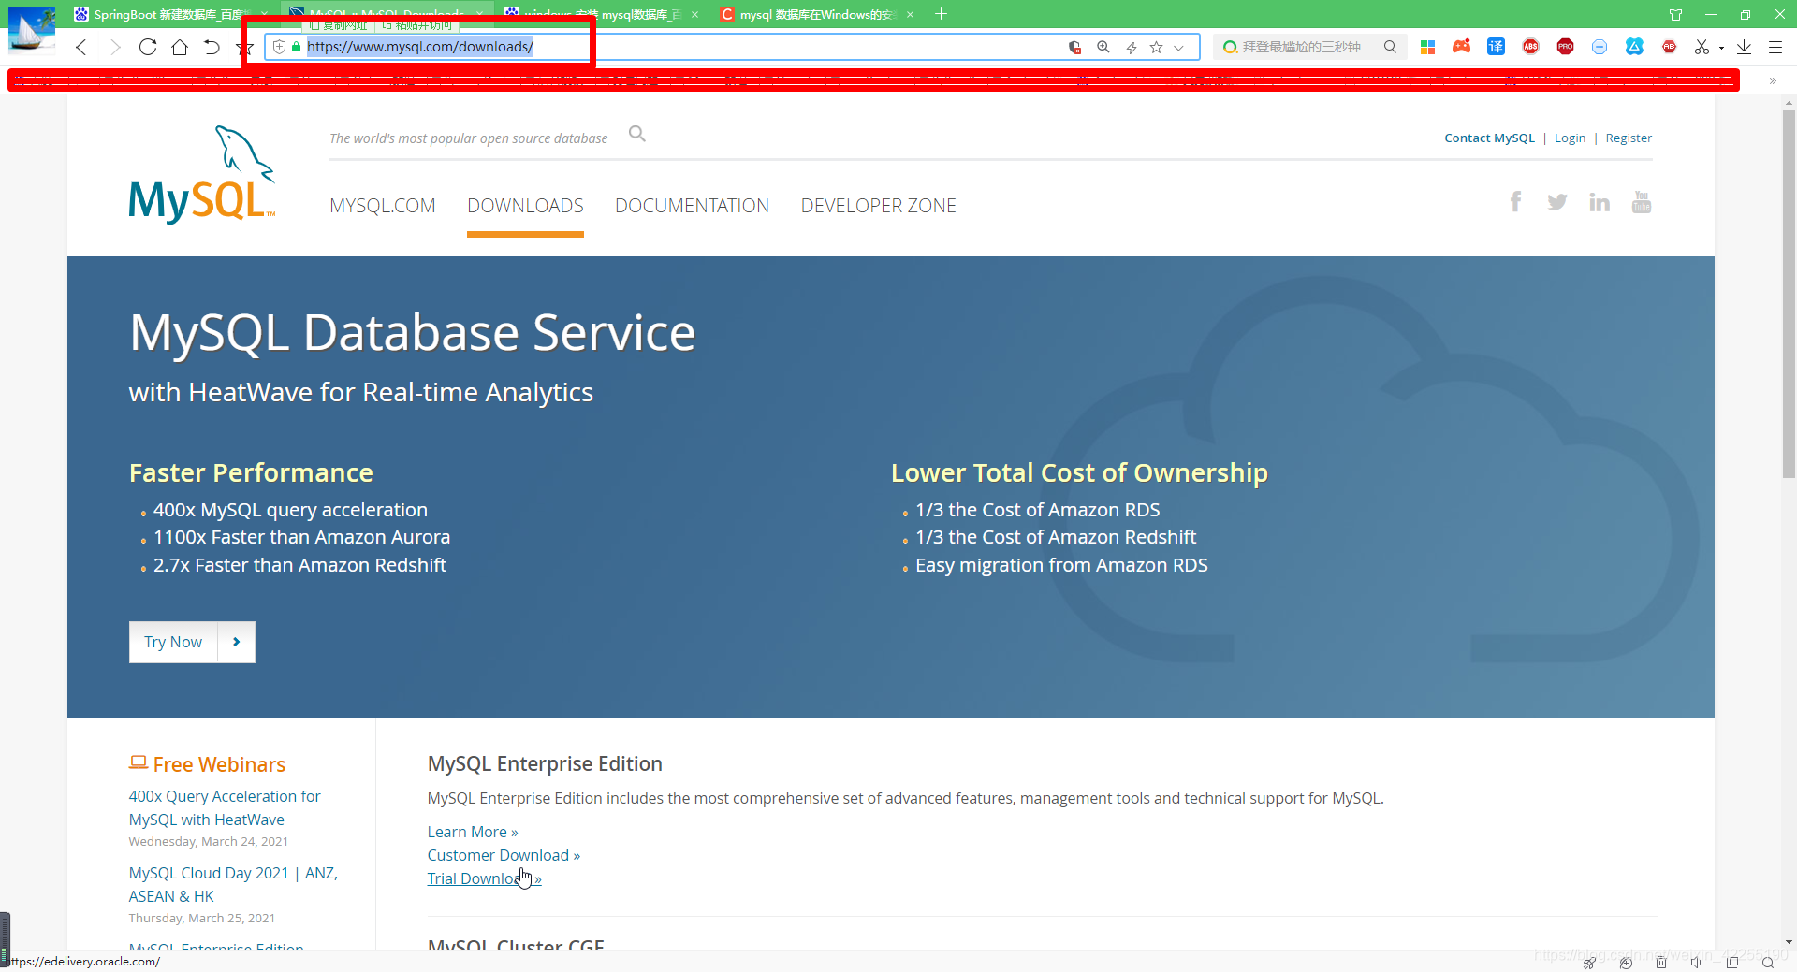This screenshot has width=1797, height=972.
Task: Open the skin shirt icon in title bar
Action: [1676, 14]
